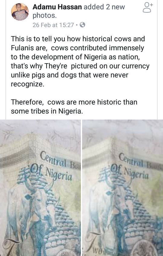Tap the globe public privacy icon
Screen dimensions: 163x256
coord(82,25)
